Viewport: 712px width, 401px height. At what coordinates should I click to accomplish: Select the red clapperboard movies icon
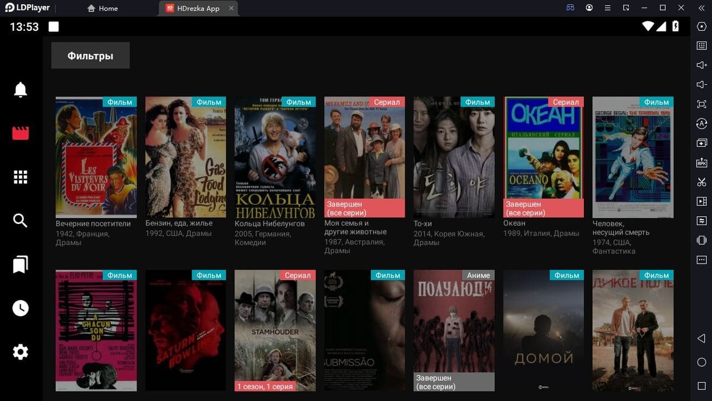coord(21,133)
